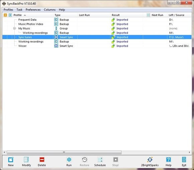Click the orange stop-all icon in header
The width and height of the screenshot is (194, 170).
[5, 15]
